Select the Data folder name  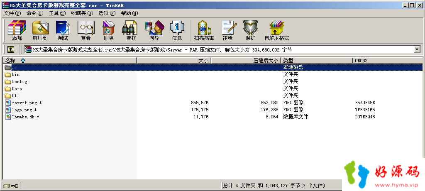coord(17,88)
